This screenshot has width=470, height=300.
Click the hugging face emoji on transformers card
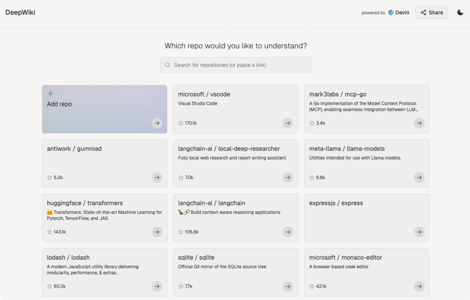pos(50,212)
